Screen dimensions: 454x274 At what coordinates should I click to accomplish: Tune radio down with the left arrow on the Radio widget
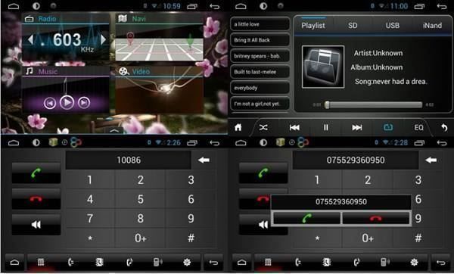tap(30, 39)
